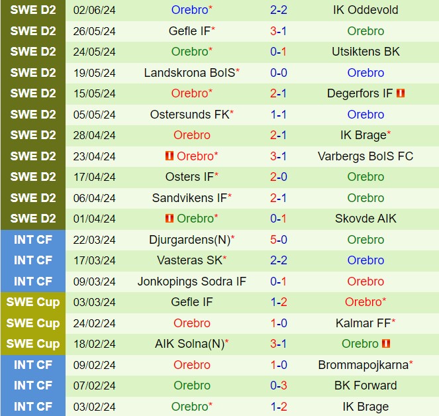The width and height of the screenshot is (439, 416).
Task: Click the 2-0 score of Osters IF match
Action: pyautogui.click(x=278, y=177)
